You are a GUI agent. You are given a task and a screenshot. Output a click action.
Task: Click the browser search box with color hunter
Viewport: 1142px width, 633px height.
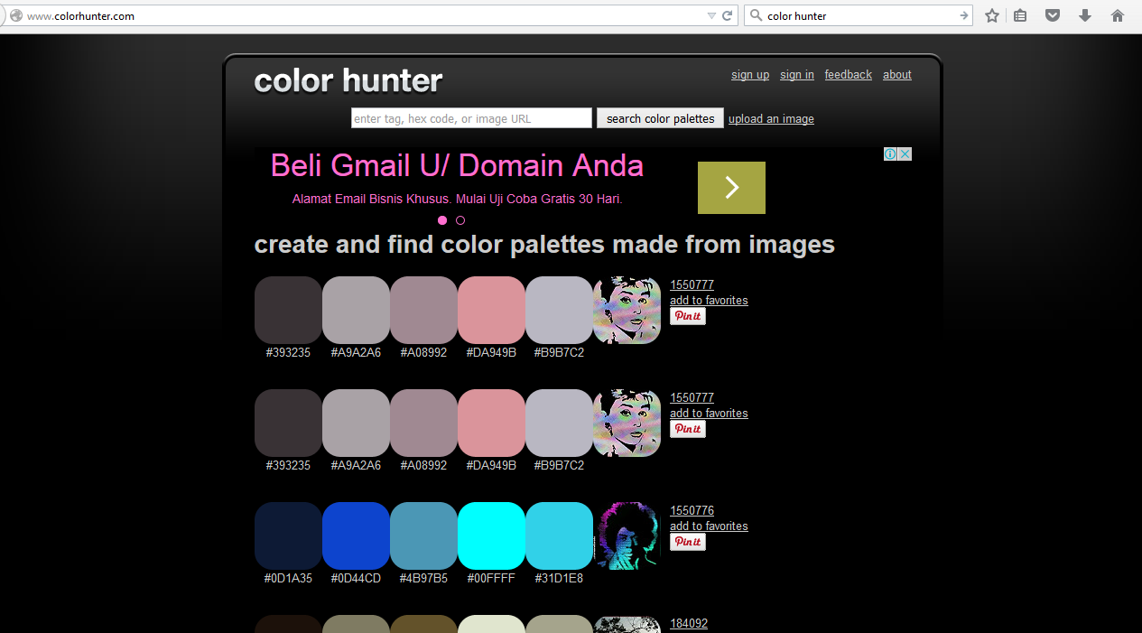[860, 15]
